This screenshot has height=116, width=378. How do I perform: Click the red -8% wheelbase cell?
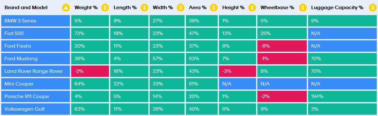(x=282, y=46)
